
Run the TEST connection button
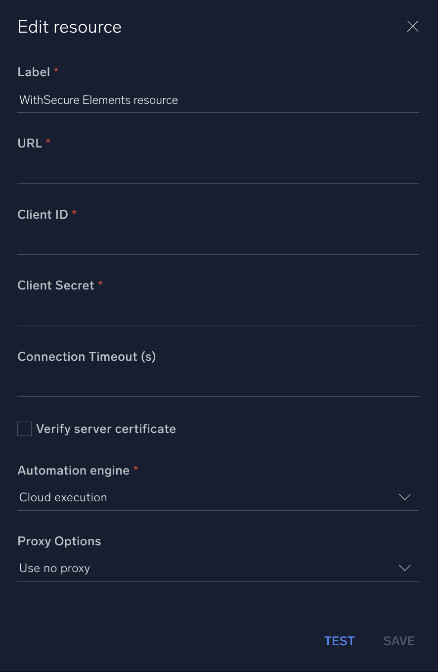339,640
